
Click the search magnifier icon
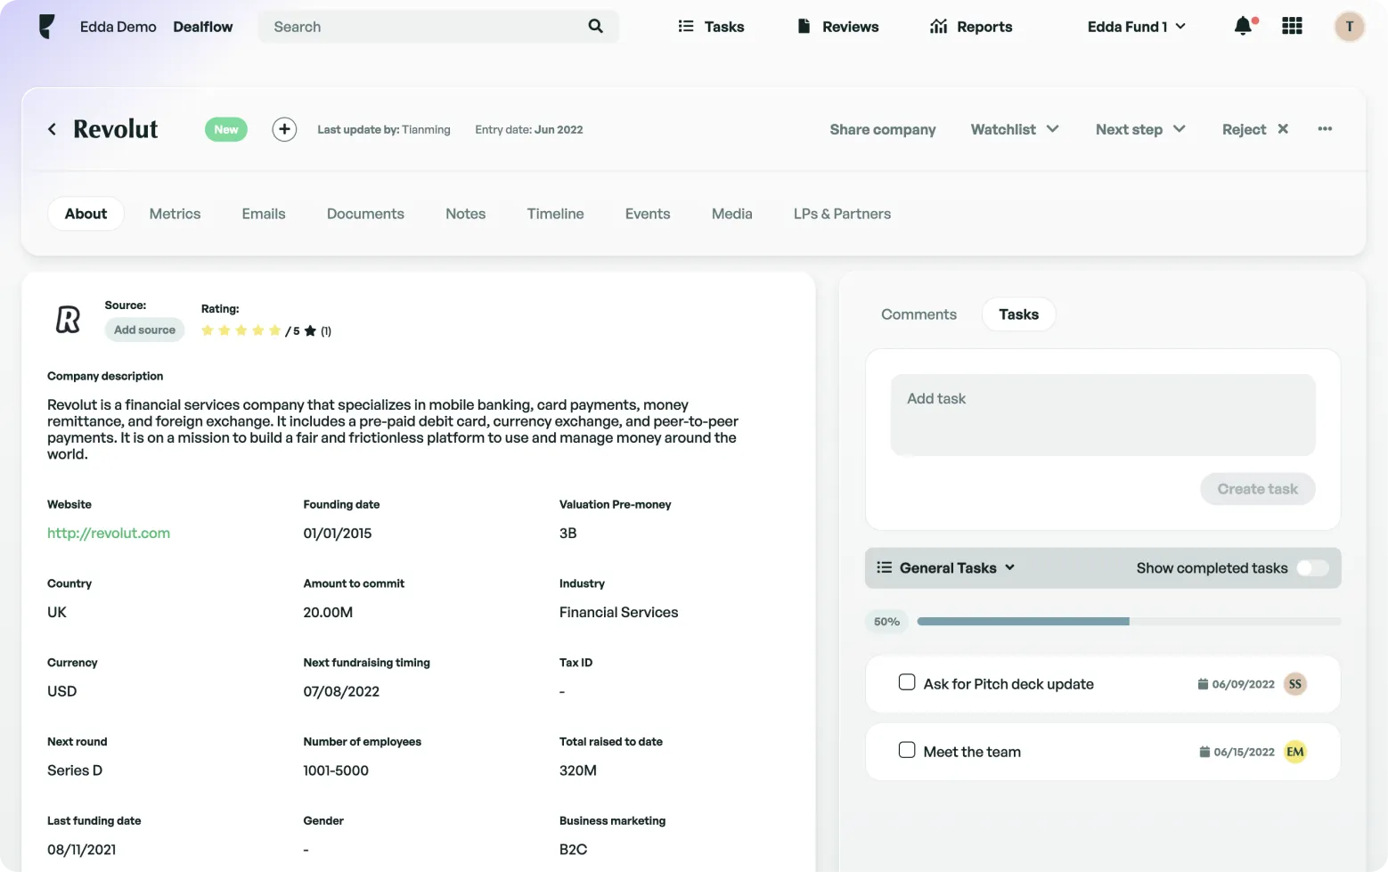pyautogui.click(x=595, y=27)
